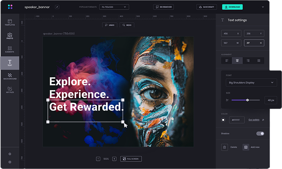Click the white color swatch
This screenshot has width=282, height=169.
223,120
